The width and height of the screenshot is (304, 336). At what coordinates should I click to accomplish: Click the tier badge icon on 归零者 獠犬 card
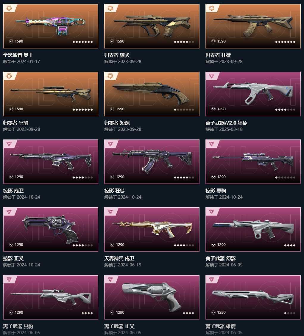[110, 8]
